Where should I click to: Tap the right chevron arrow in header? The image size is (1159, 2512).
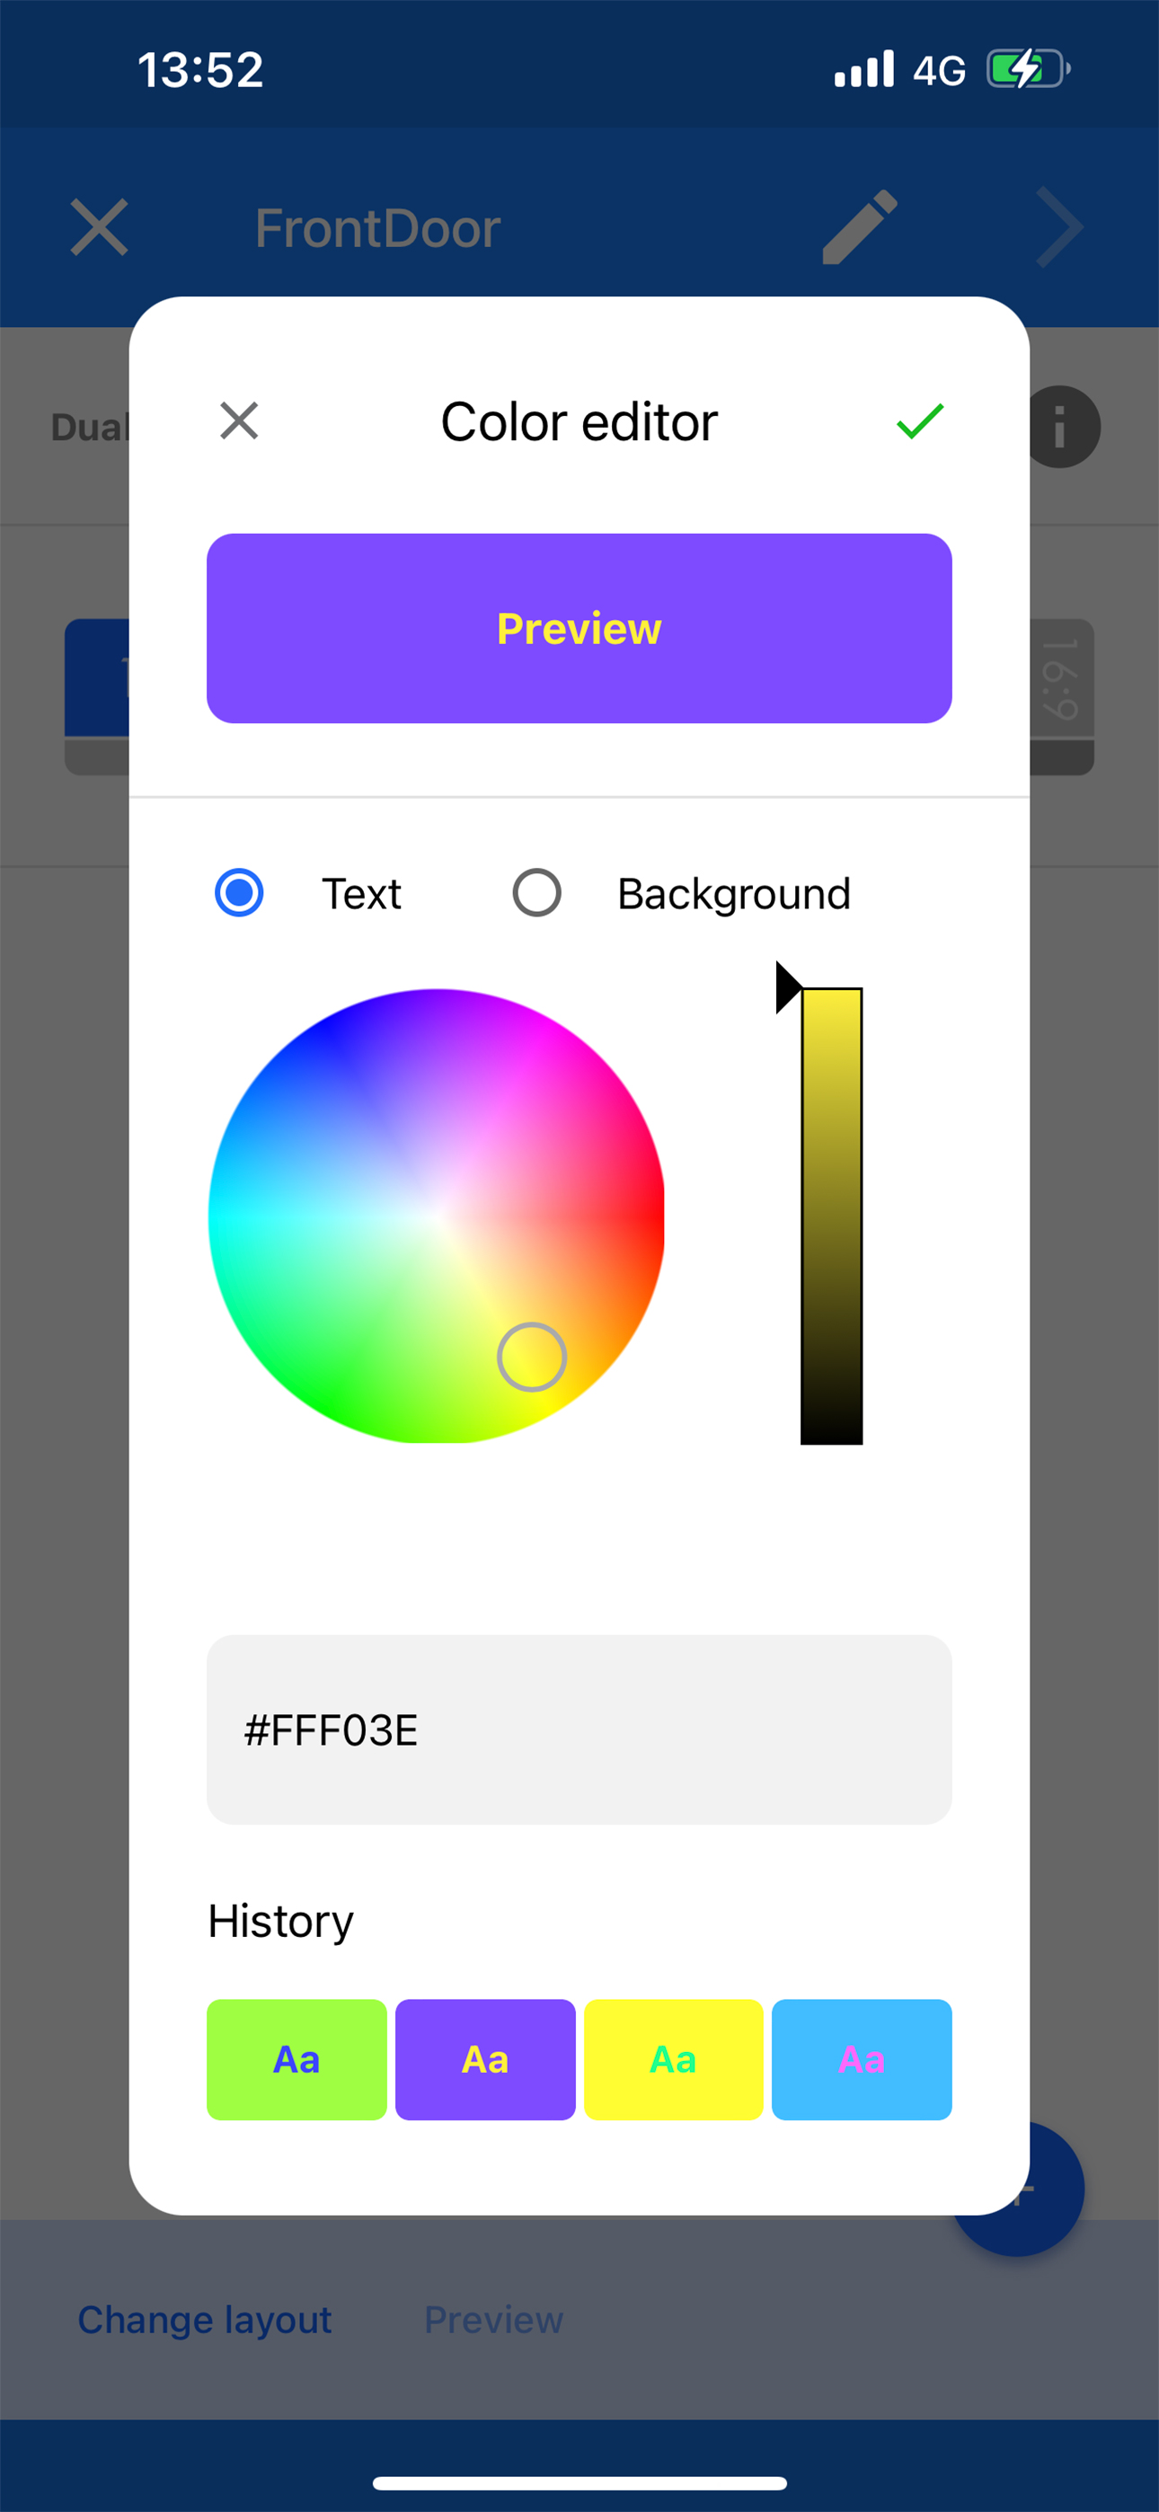(x=1060, y=227)
